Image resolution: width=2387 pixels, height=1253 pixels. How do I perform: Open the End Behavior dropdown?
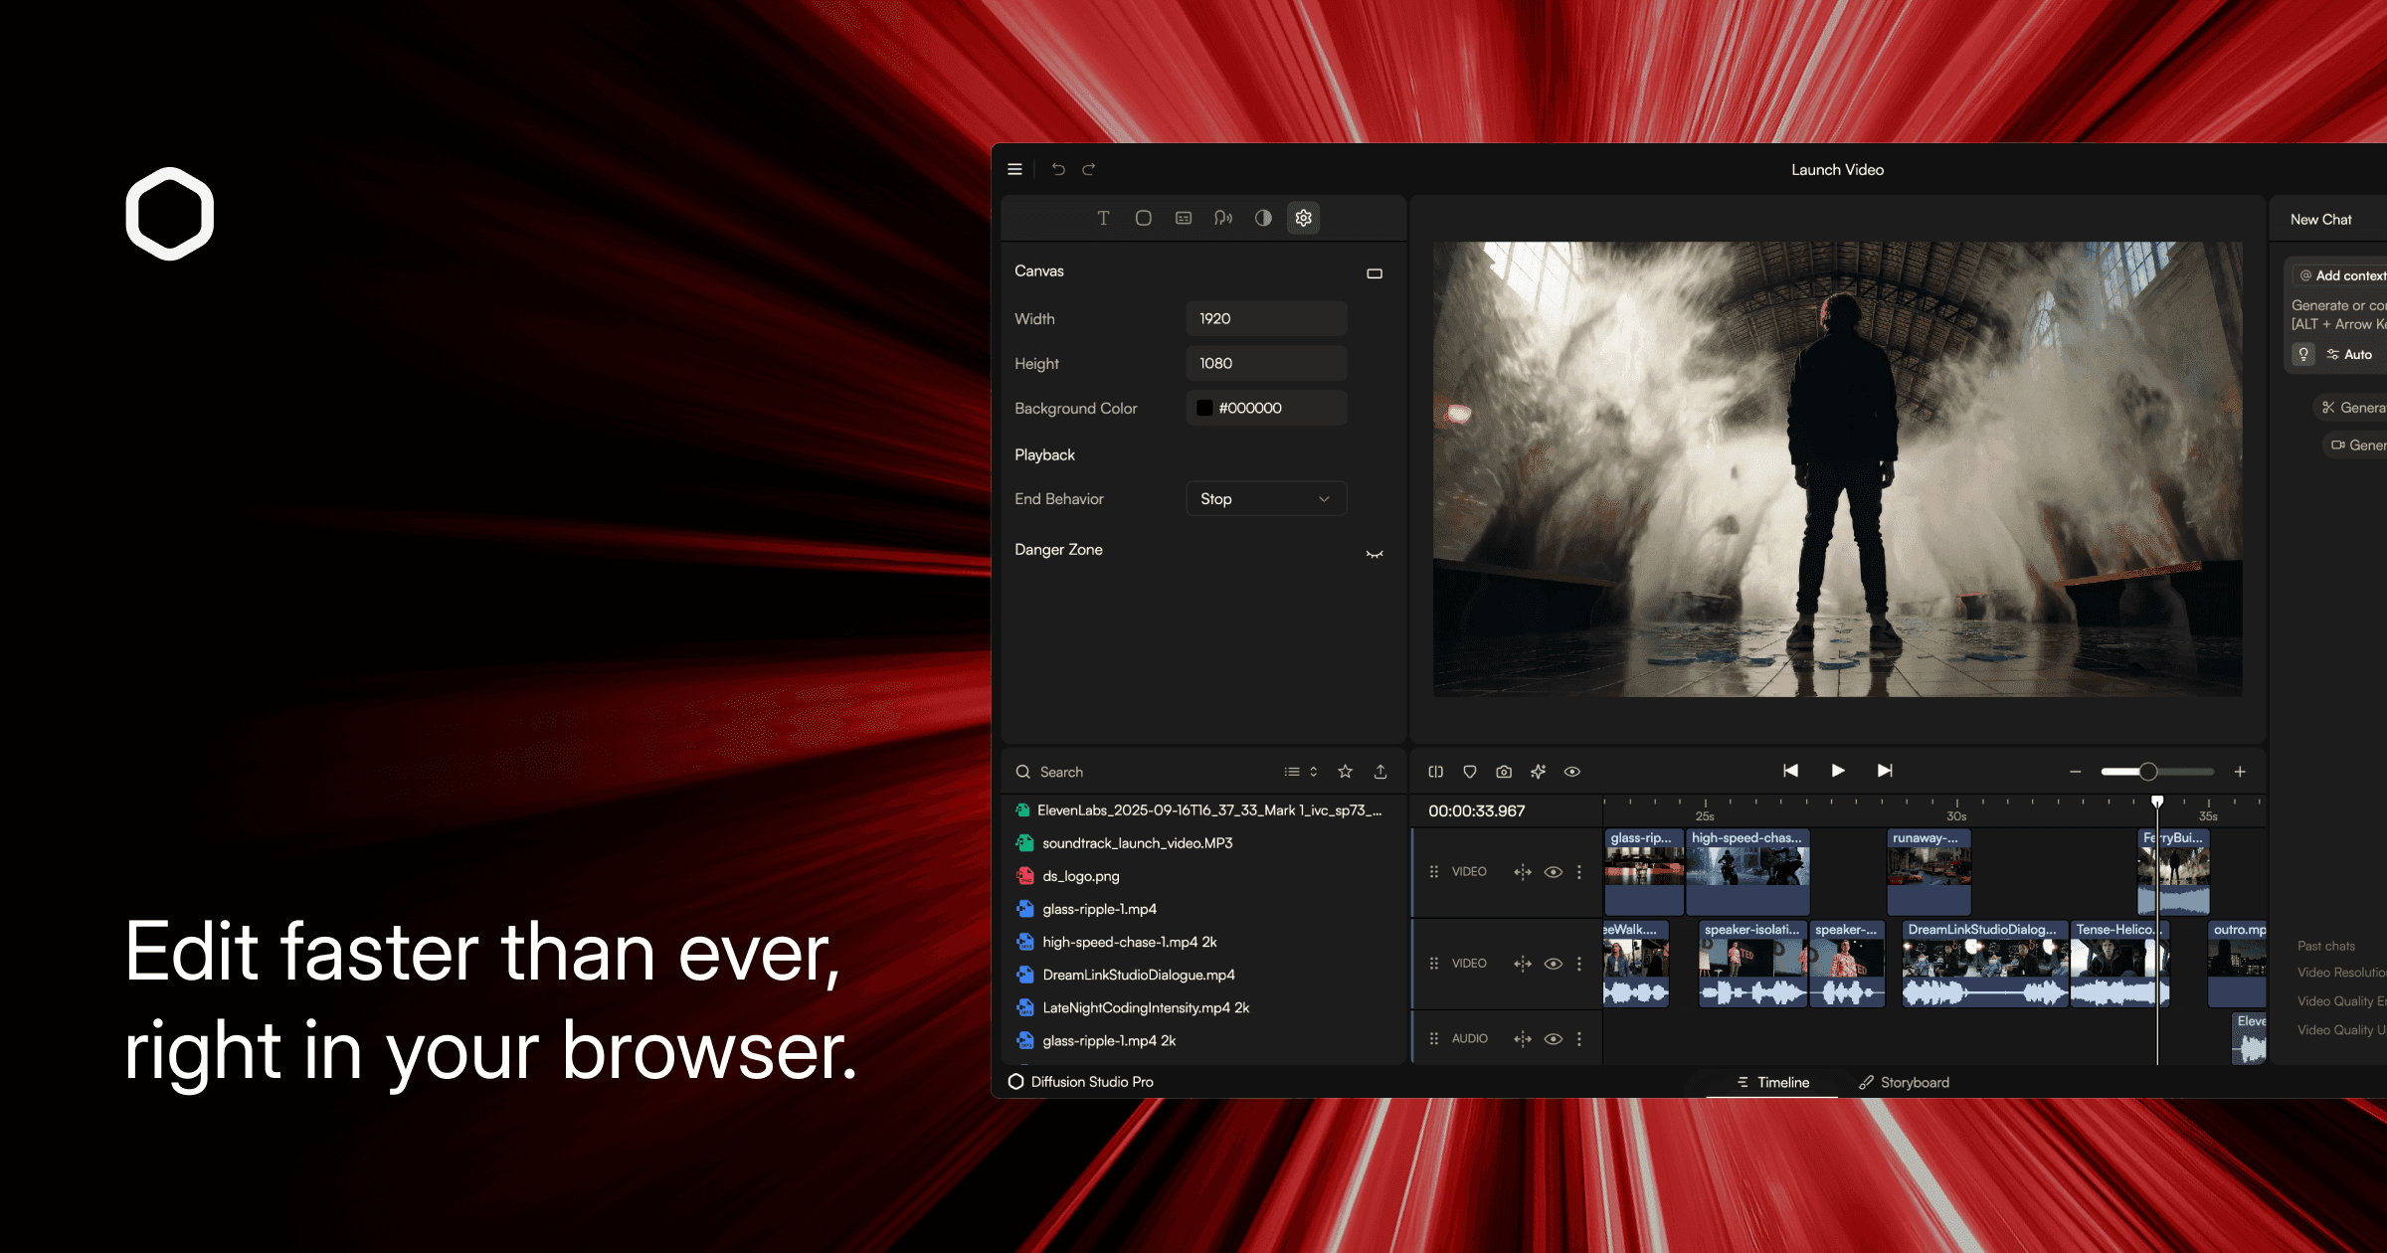[x=1265, y=499]
